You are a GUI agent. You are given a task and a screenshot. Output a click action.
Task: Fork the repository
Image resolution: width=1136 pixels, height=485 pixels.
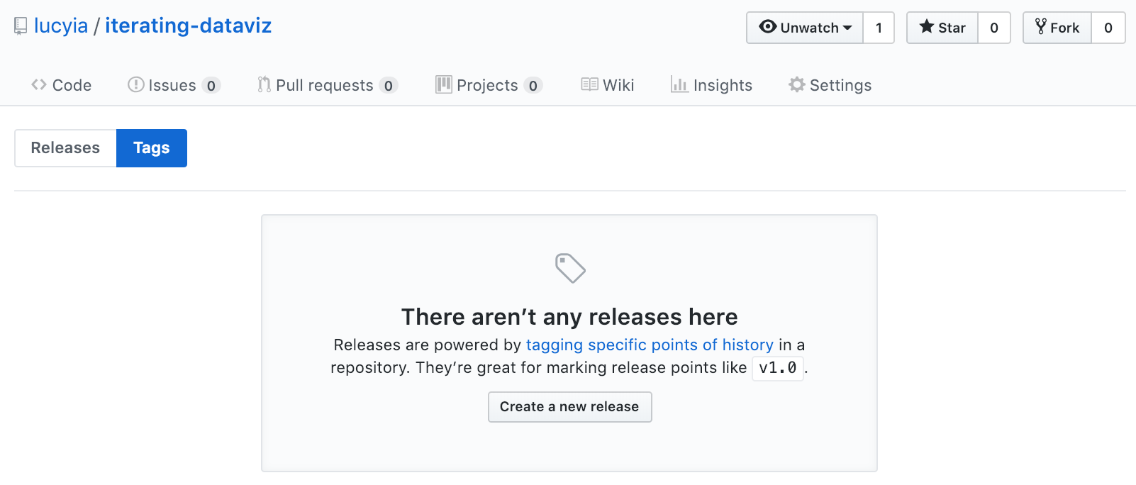[1057, 28]
